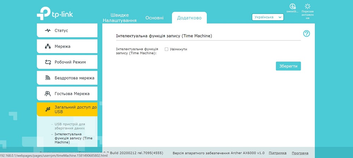Click the Перезавантаження reboot icon

[307, 6]
